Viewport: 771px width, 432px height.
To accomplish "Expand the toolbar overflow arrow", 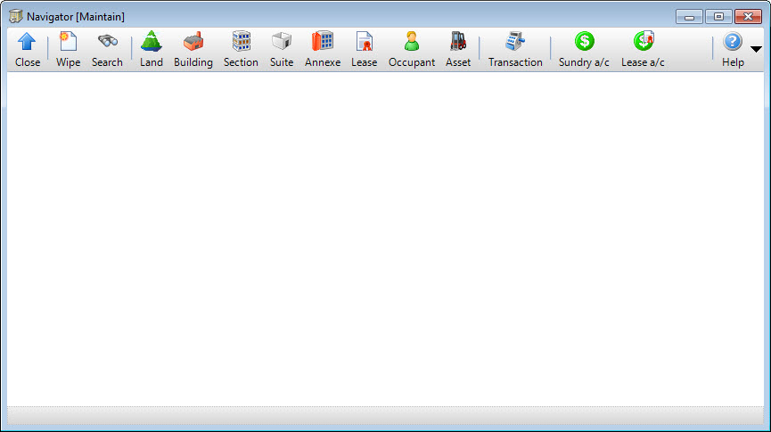I will (756, 49).
